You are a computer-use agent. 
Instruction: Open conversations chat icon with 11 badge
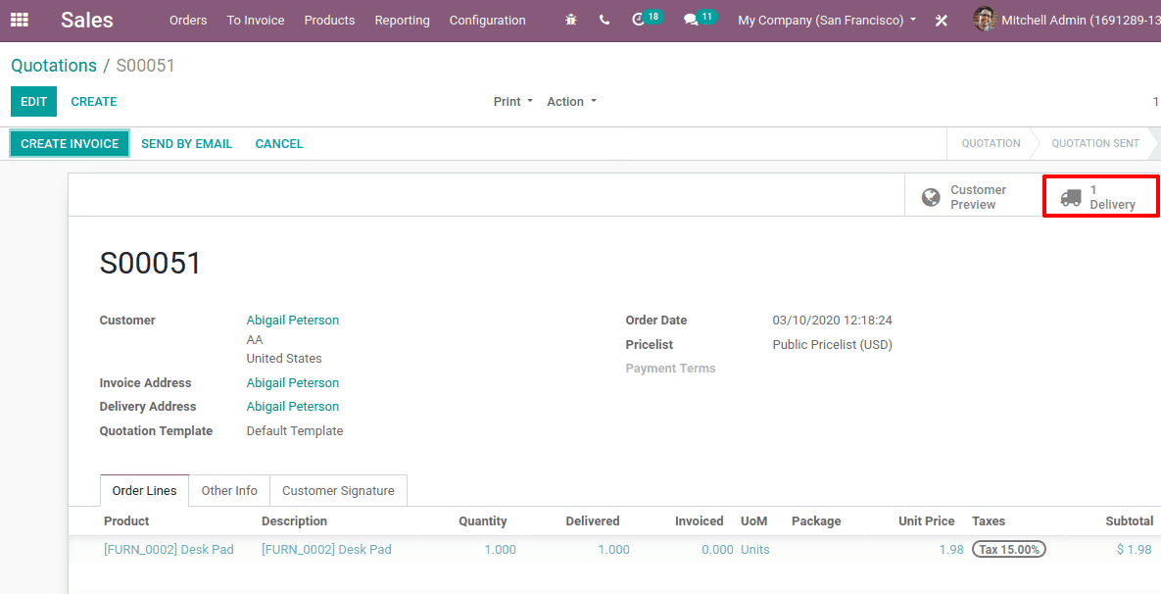click(x=700, y=19)
